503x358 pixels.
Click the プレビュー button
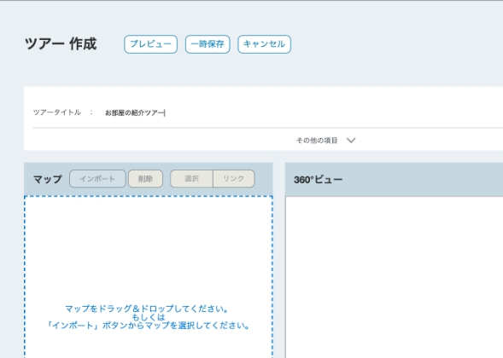tap(150, 44)
